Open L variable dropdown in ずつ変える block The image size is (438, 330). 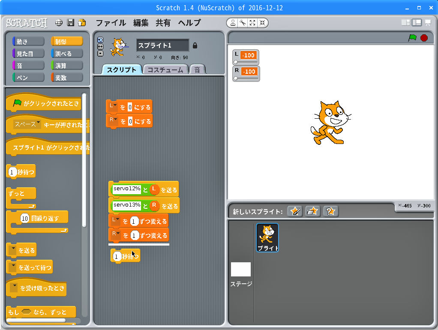coord(115,221)
